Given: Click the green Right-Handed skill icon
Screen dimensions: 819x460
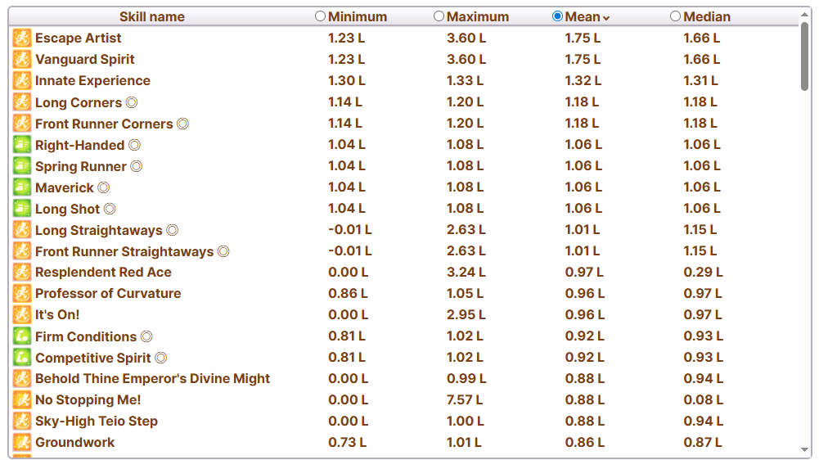Looking at the screenshot, I should coord(22,145).
